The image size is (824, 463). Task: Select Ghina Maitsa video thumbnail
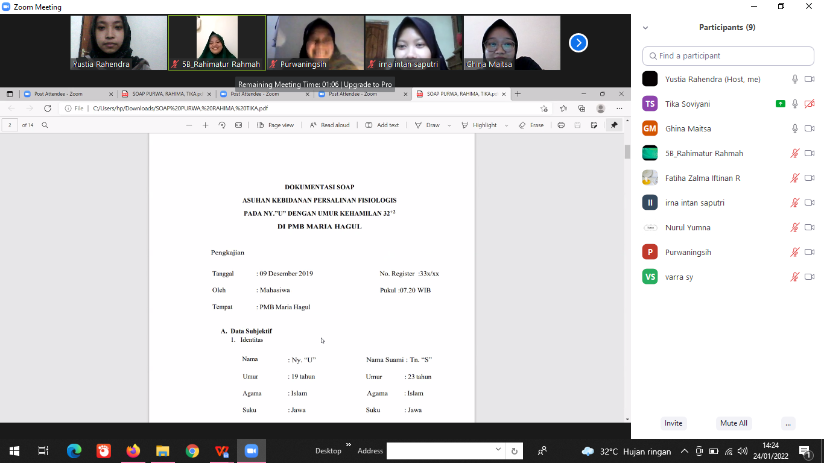[x=512, y=43]
